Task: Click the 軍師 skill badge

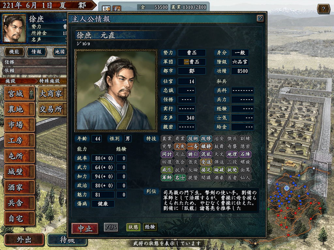Action: 167,177
